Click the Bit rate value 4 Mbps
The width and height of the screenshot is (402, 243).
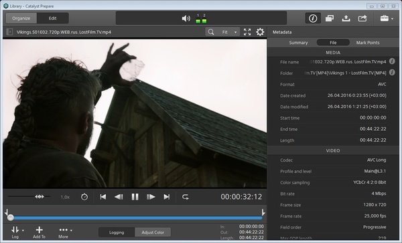tap(379, 194)
